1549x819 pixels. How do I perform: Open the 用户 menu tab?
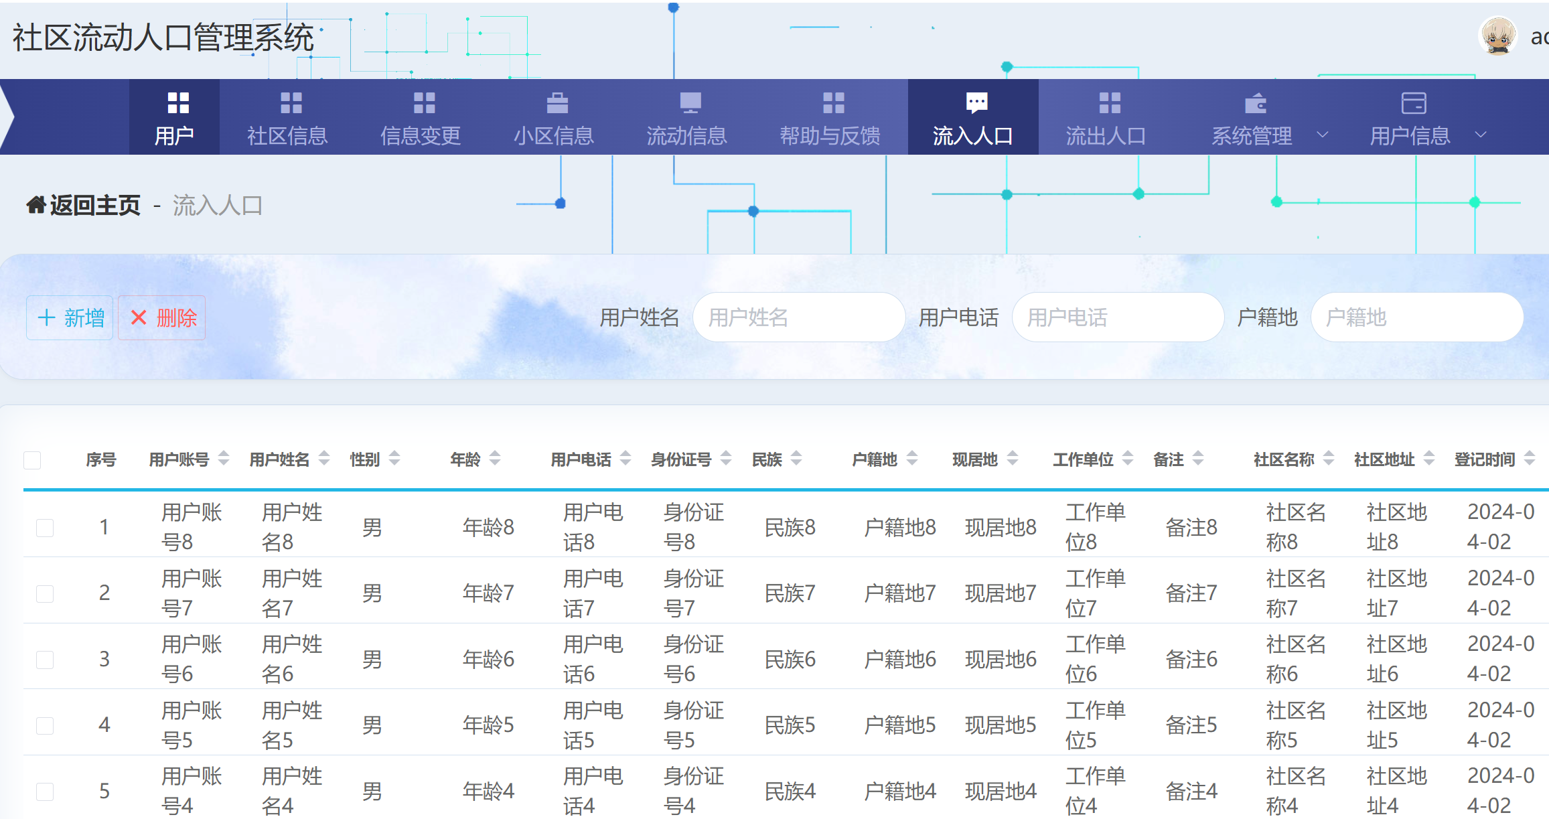click(174, 117)
